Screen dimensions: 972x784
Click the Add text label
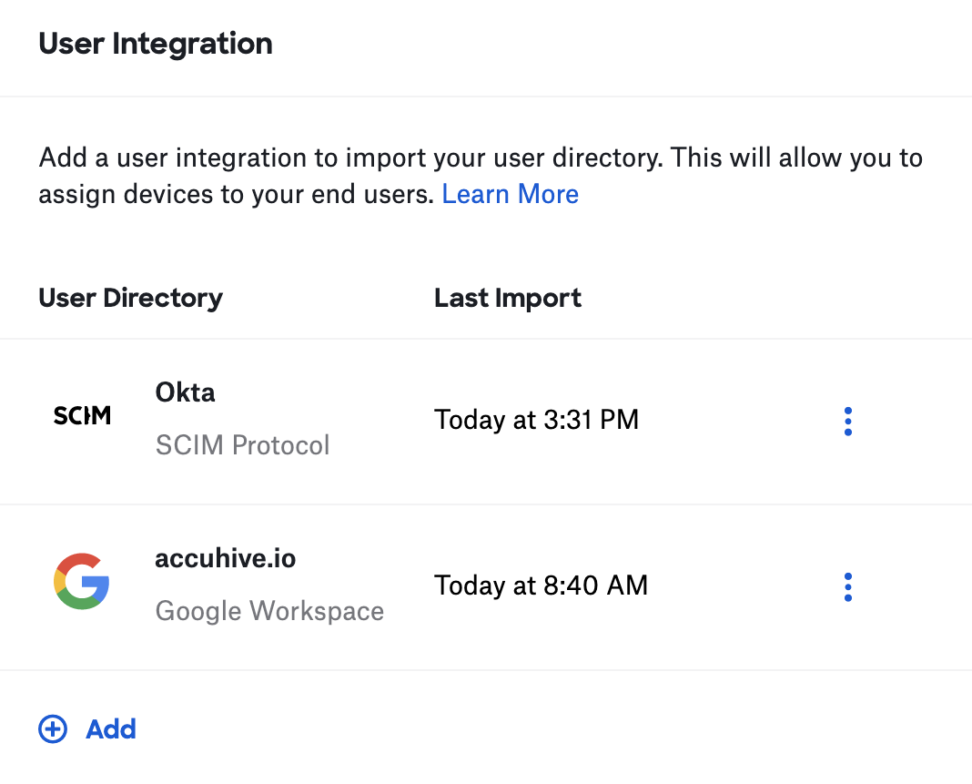point(111,729)
